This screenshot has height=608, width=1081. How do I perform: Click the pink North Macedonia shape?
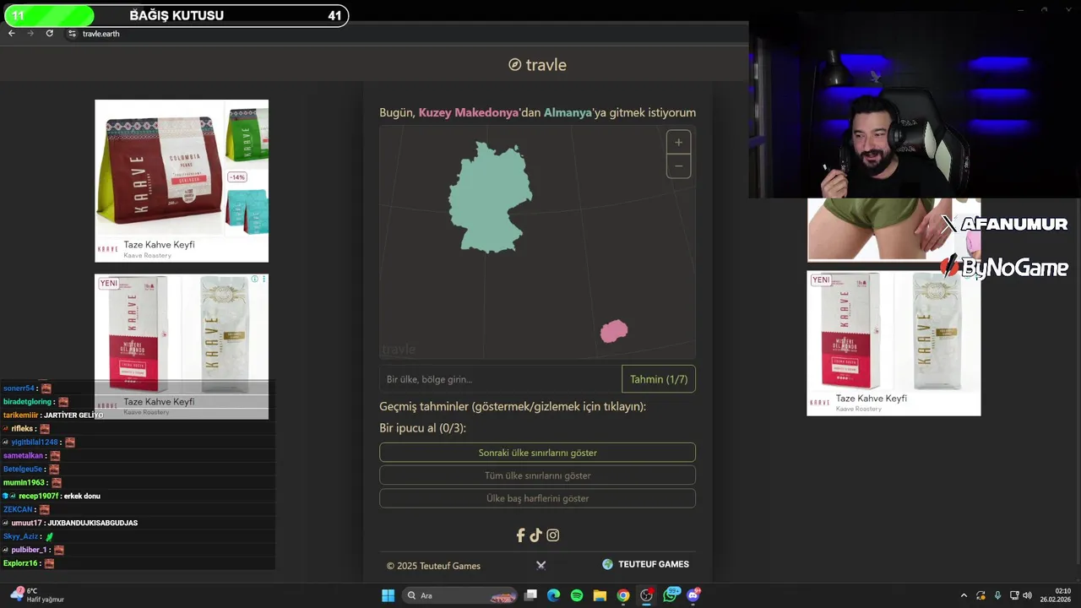[614, 331]
